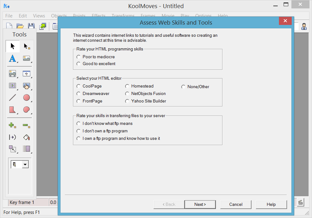Select 'Good to excellent' HTML skill
This screenshot has height=218, width=312.
(96, 64)
